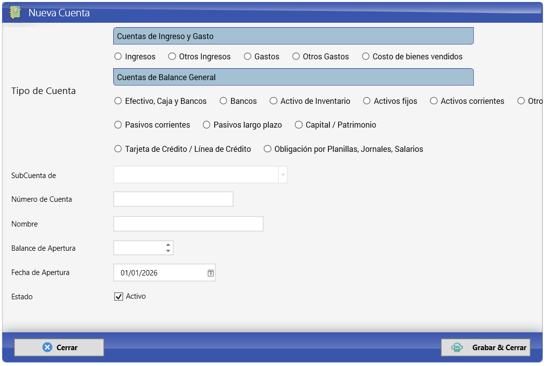This screenshot has width=549, height=366.
Task: Open the calendar picker for Fecha de Apertura
Action: click(x=210, y=273)
